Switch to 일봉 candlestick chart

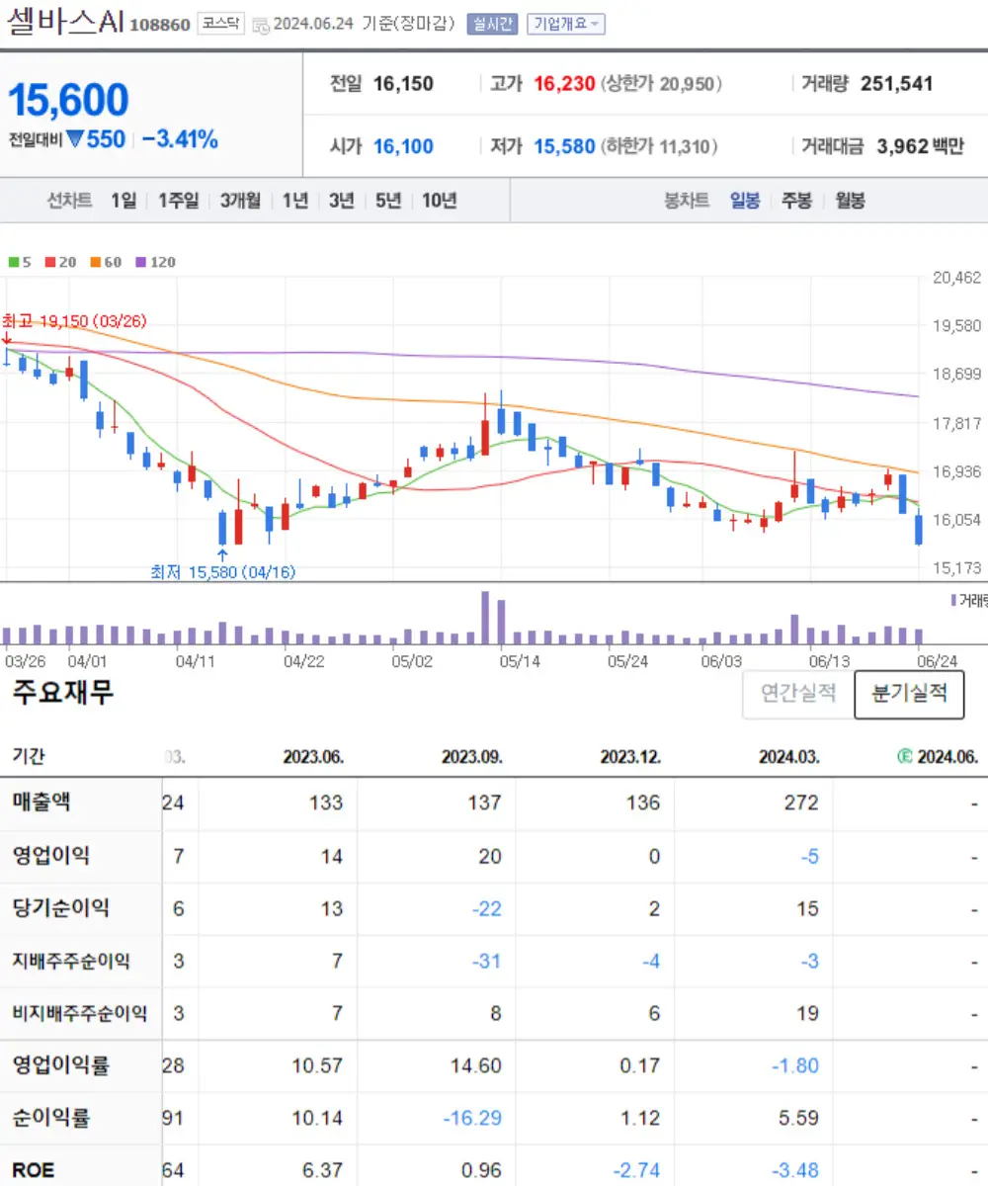pyautogui.click(x=745, y=201)
